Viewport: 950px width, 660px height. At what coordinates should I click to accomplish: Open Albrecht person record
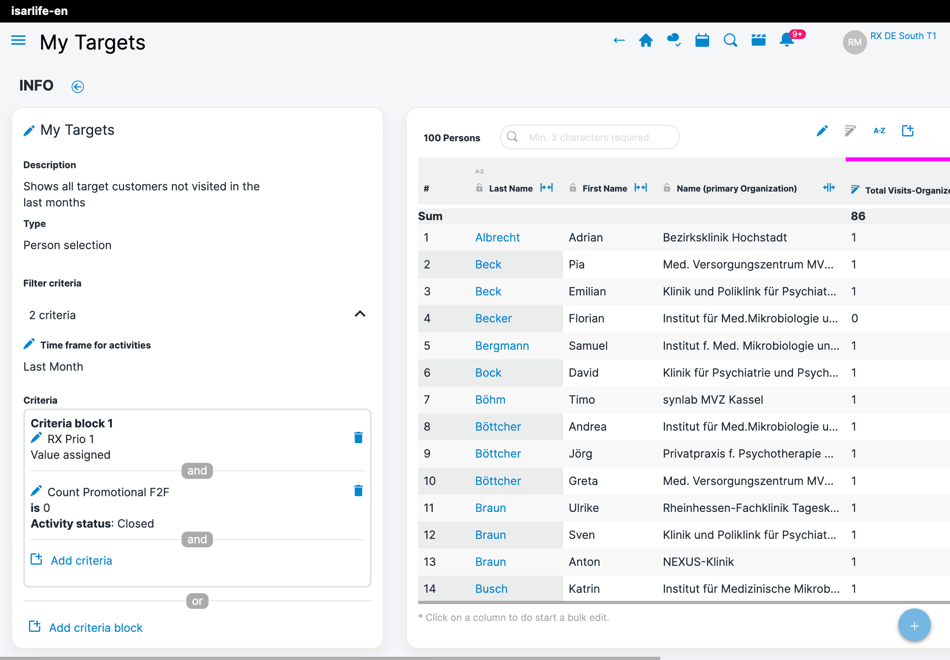(x=497, y=237)
